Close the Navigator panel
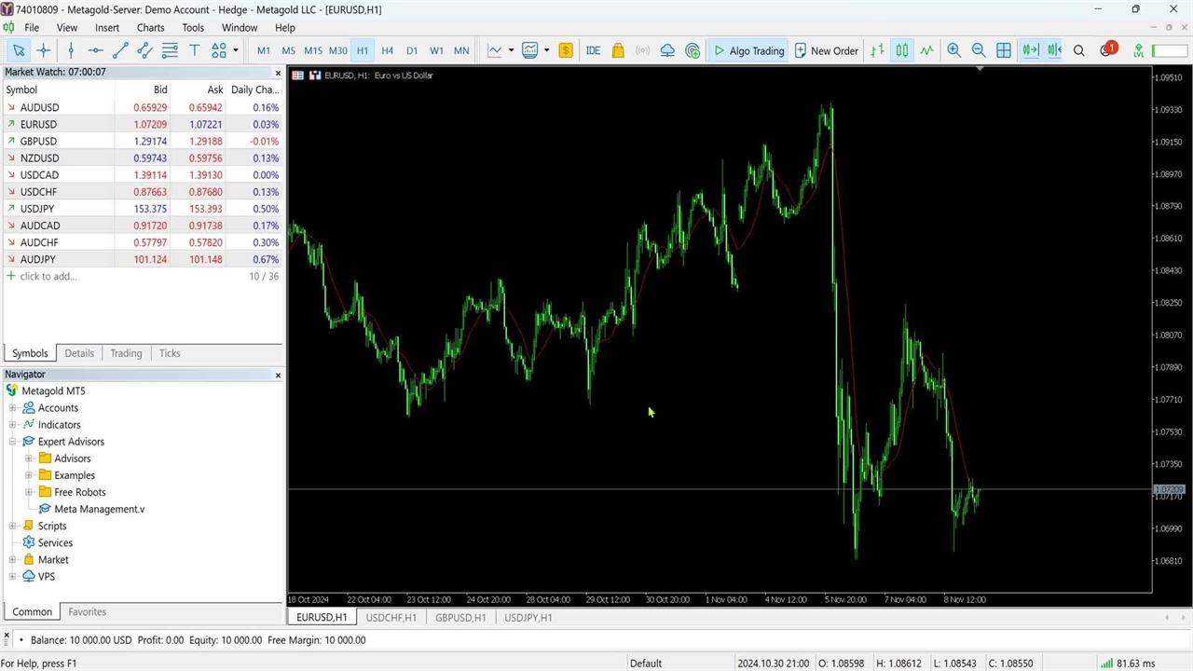The height and width of the screenshot is (671, 1193). coord(278,375)
